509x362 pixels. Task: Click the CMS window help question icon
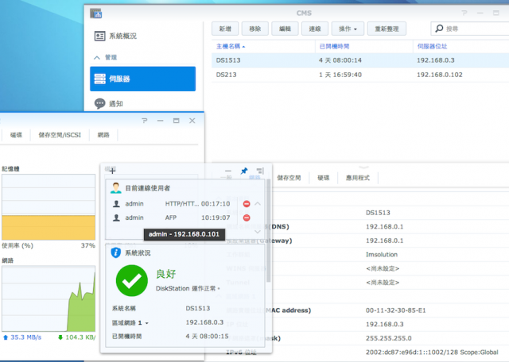464,13
